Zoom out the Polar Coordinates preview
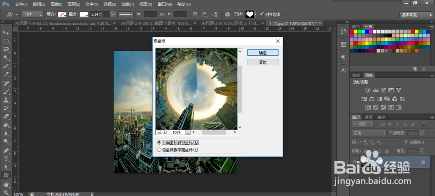435x196 pixels. coord(159,133)
